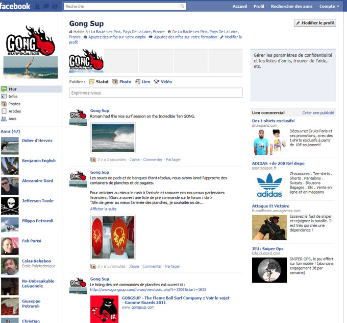Click the Mur speech bubble icon
The image size is (347, 323).
point(4,89)
